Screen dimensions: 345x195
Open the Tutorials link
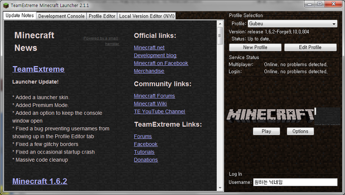pyautogui.click(x=144, y=152)
